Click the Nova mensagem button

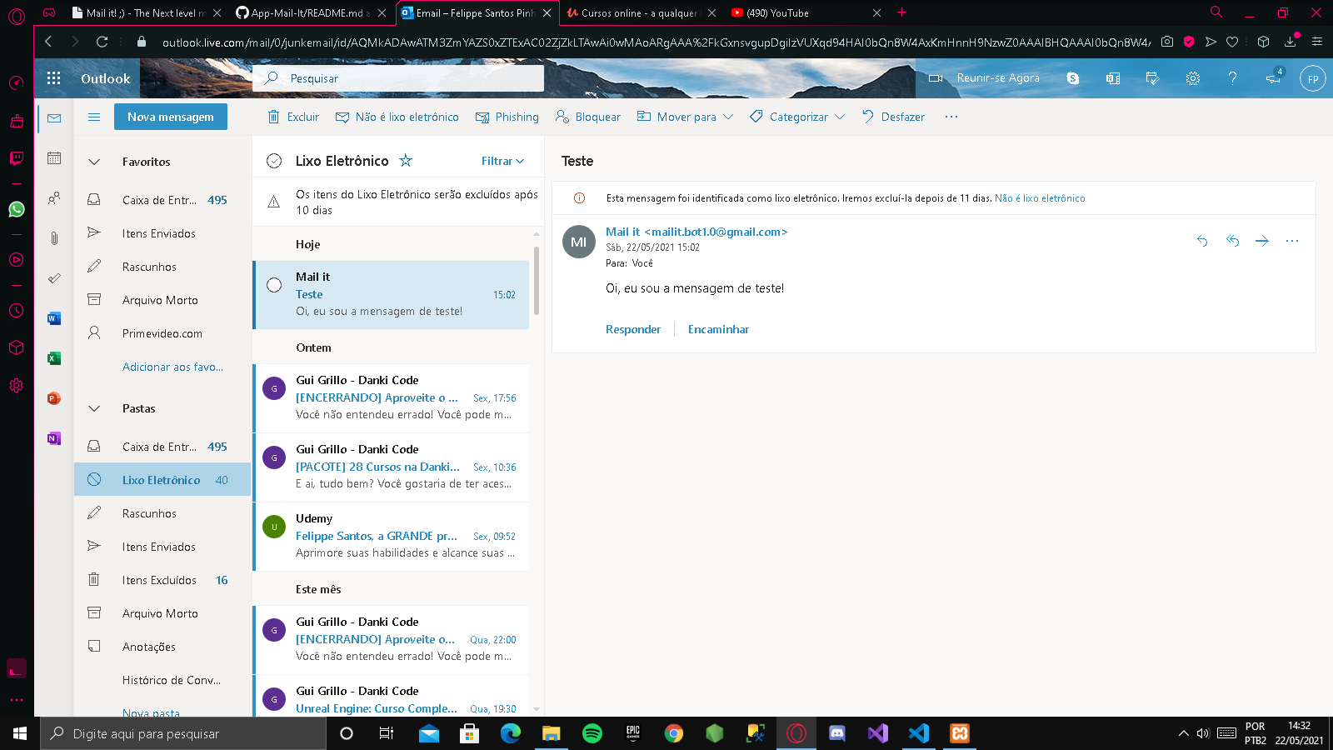pos(171,117)
